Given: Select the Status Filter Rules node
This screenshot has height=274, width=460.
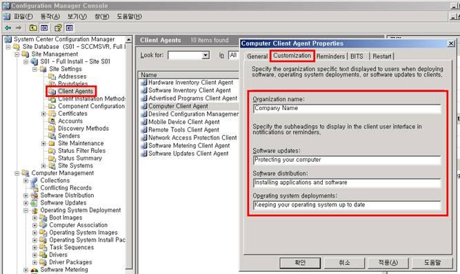Looking at the screenshot, I should point(81,151).
